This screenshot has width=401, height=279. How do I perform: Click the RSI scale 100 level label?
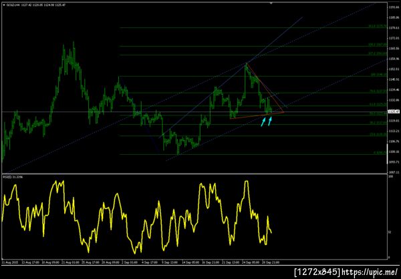coord(390,177)
